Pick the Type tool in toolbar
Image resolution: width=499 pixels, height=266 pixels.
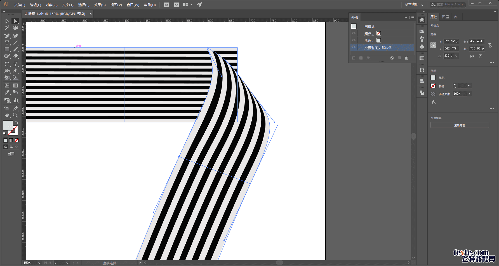(x=7, y=42)
